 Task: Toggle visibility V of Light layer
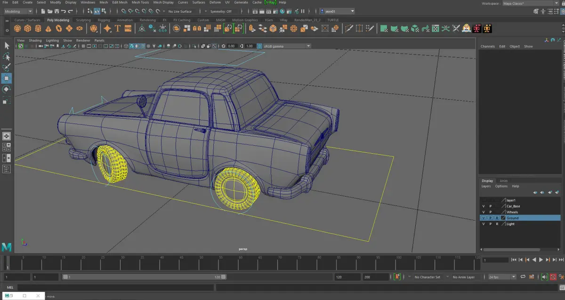click(484, 224)
